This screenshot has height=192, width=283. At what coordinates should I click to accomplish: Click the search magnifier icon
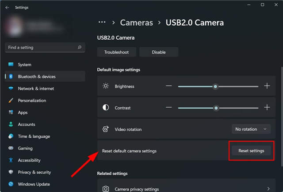[x=80, y=47]
